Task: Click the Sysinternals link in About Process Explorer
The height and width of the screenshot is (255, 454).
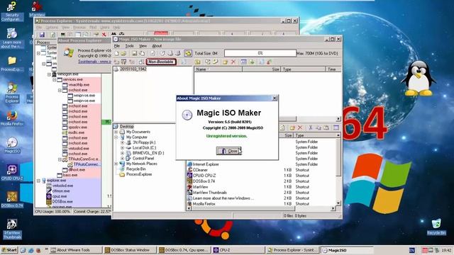Action: 94,62
